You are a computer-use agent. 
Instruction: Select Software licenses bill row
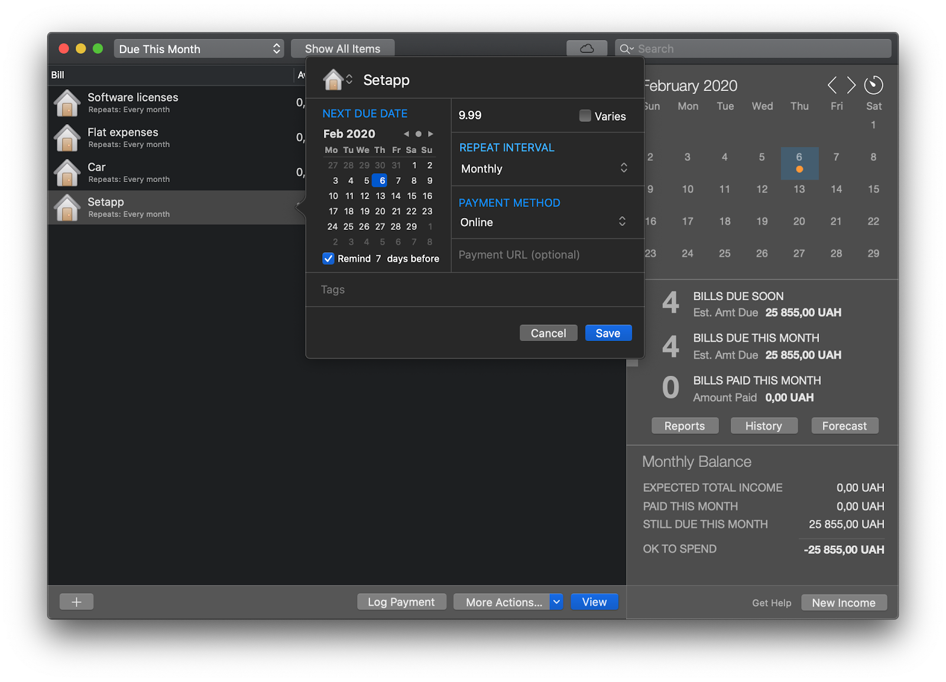coord(176,103)
